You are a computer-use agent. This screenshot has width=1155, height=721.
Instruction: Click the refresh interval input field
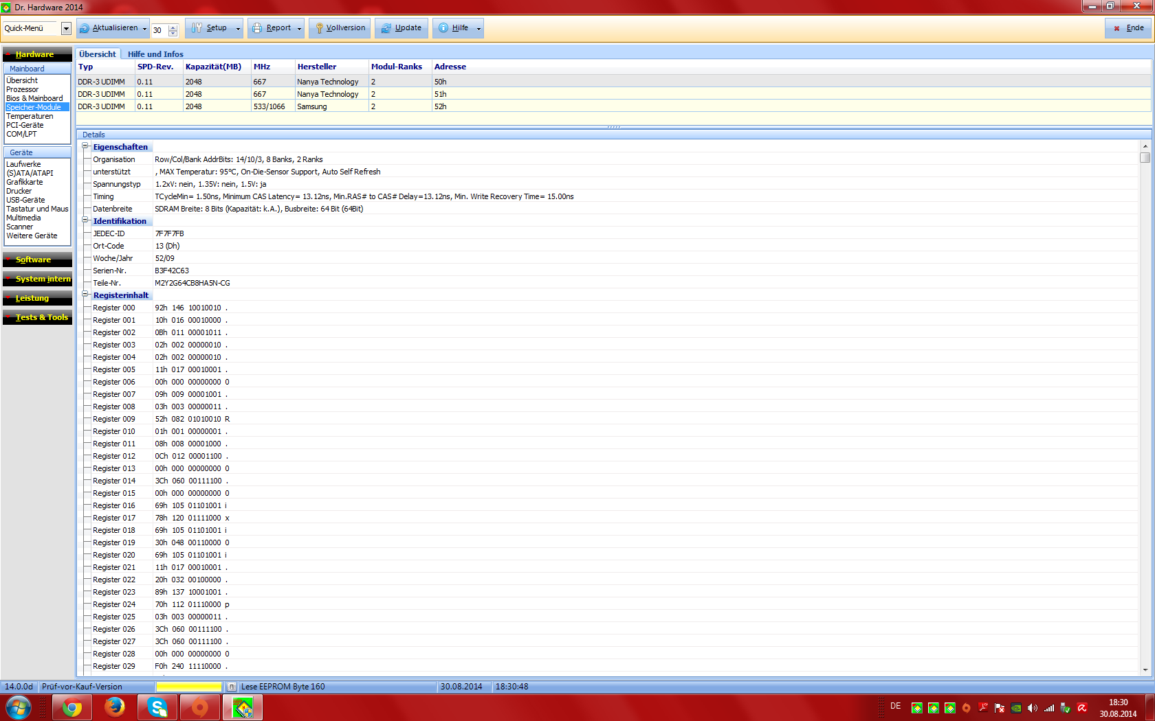point(159,30)
